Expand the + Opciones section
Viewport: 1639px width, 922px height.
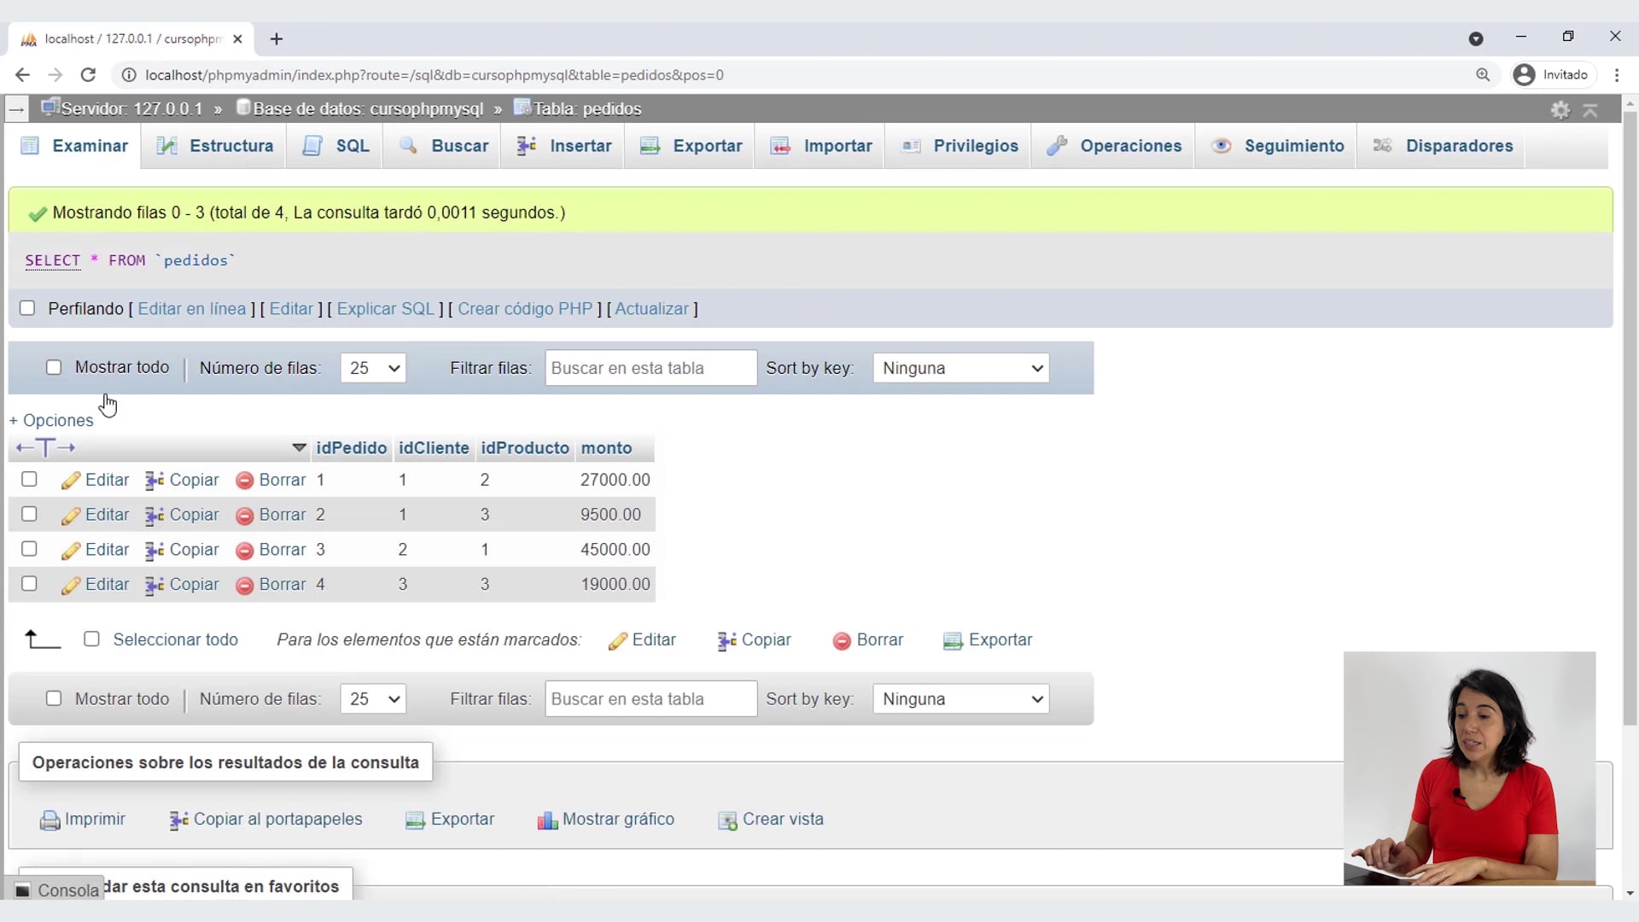click(x=51, y=420)
